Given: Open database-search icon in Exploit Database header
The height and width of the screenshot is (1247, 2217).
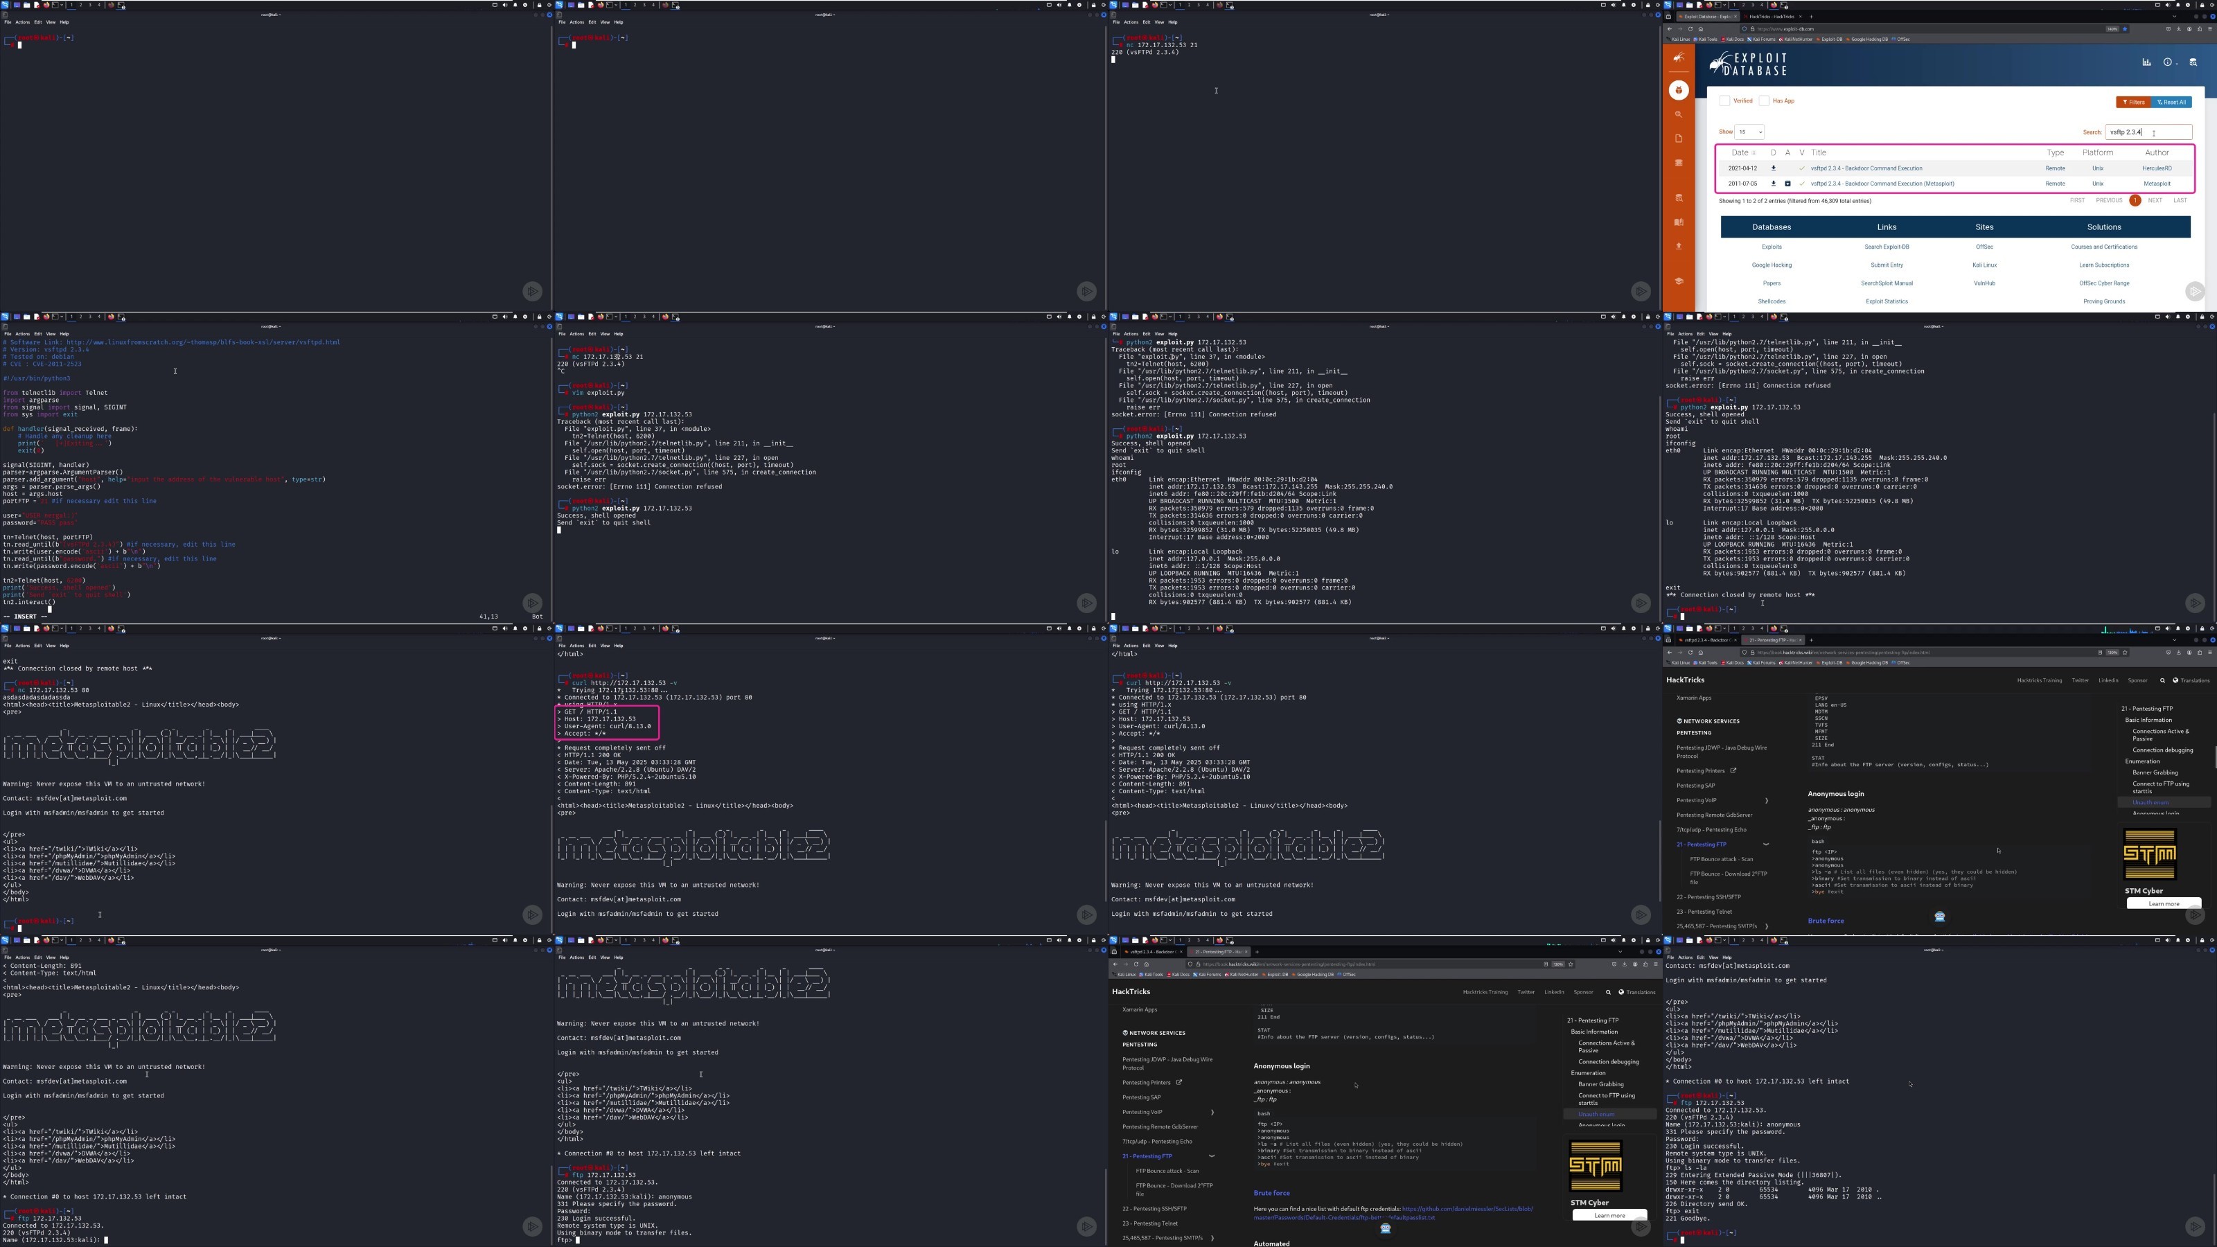Looking at the screenshot, I should [2193, 62].
